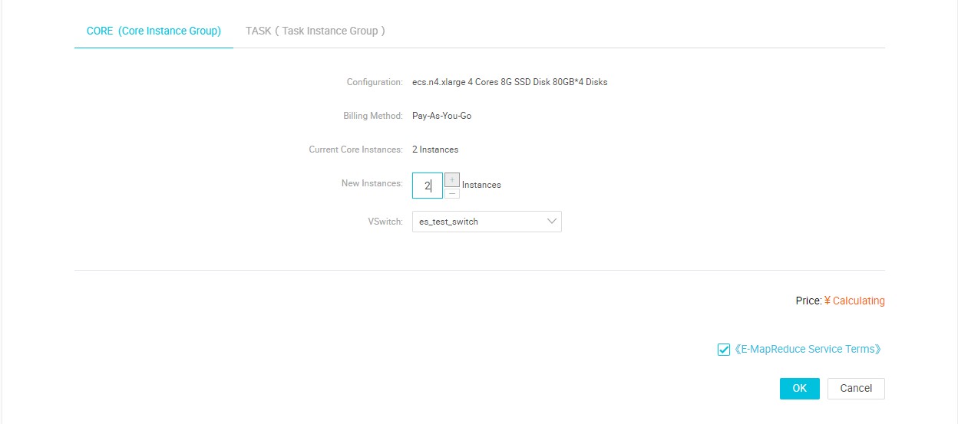Click the ecs.n4.xlarge configuration text
Image resolution: width=958 pixels, height=424 pixels.
(x=510, y=82)
